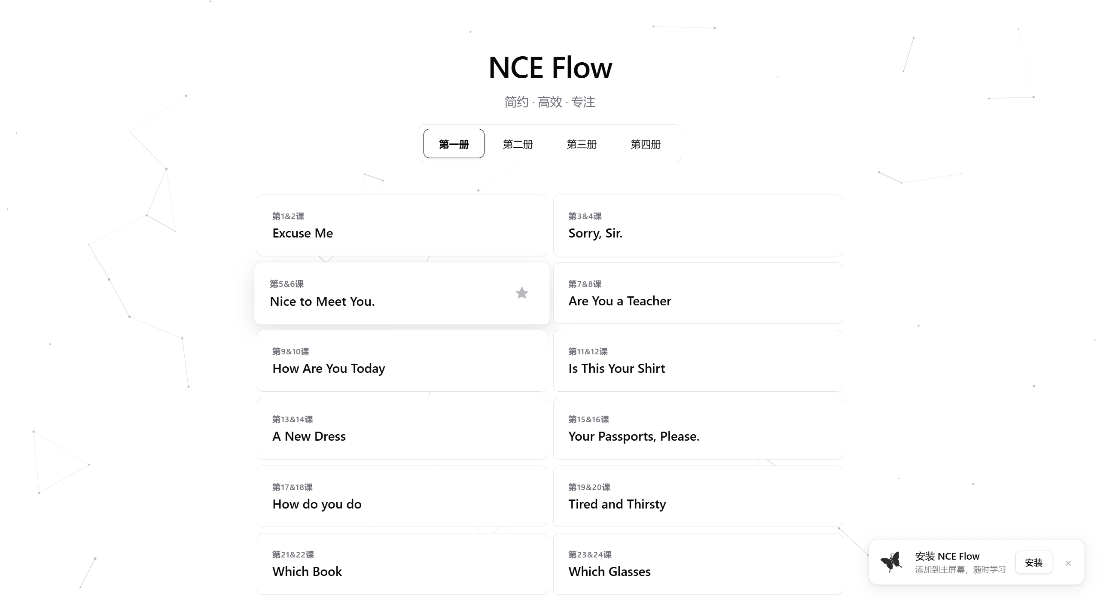Open the 第四册 volume
The height and width of the screenshot is (600, 1100).
coord(646,144)
